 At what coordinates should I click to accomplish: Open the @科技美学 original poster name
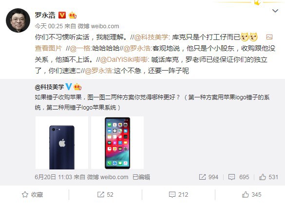click(x=49, y=87)
